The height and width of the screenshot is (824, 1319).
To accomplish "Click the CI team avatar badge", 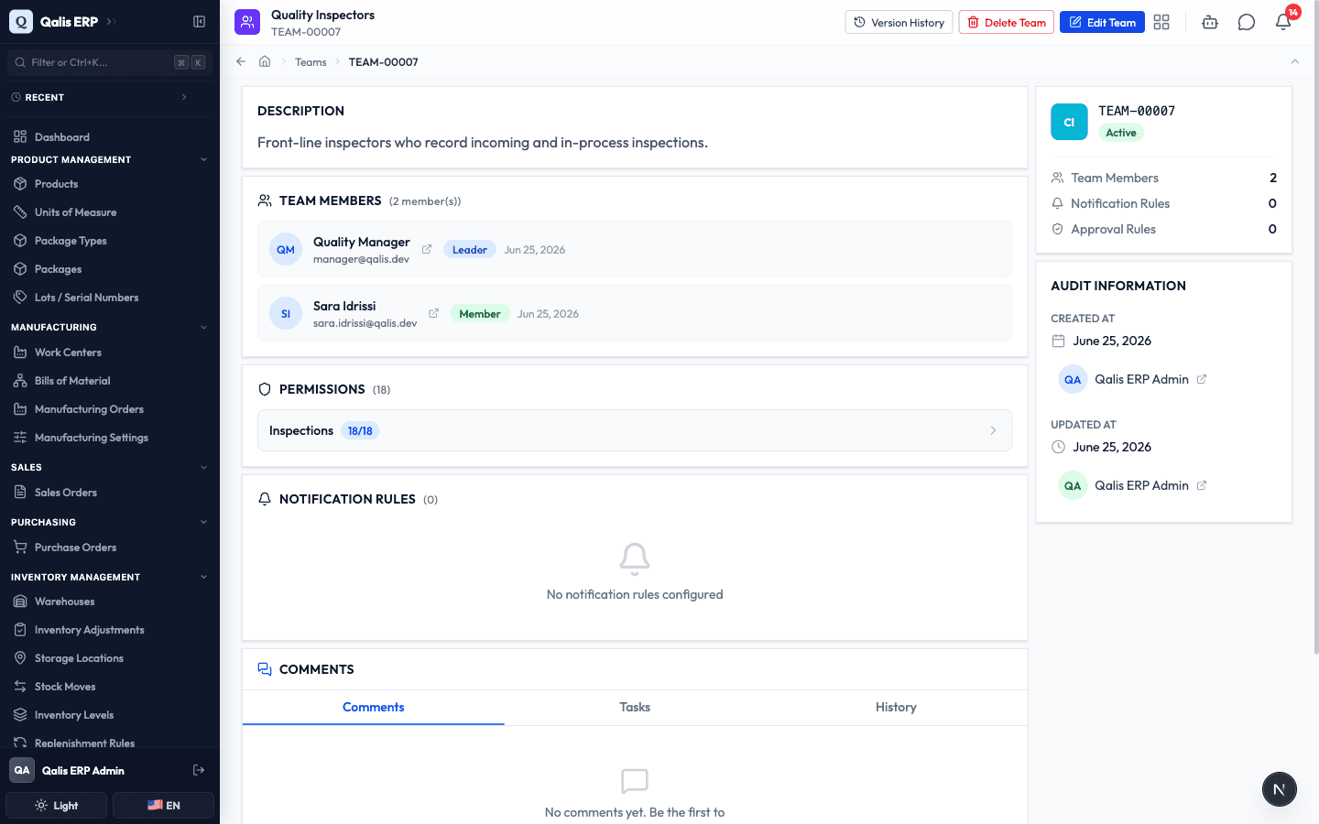I will (1069, 122).
